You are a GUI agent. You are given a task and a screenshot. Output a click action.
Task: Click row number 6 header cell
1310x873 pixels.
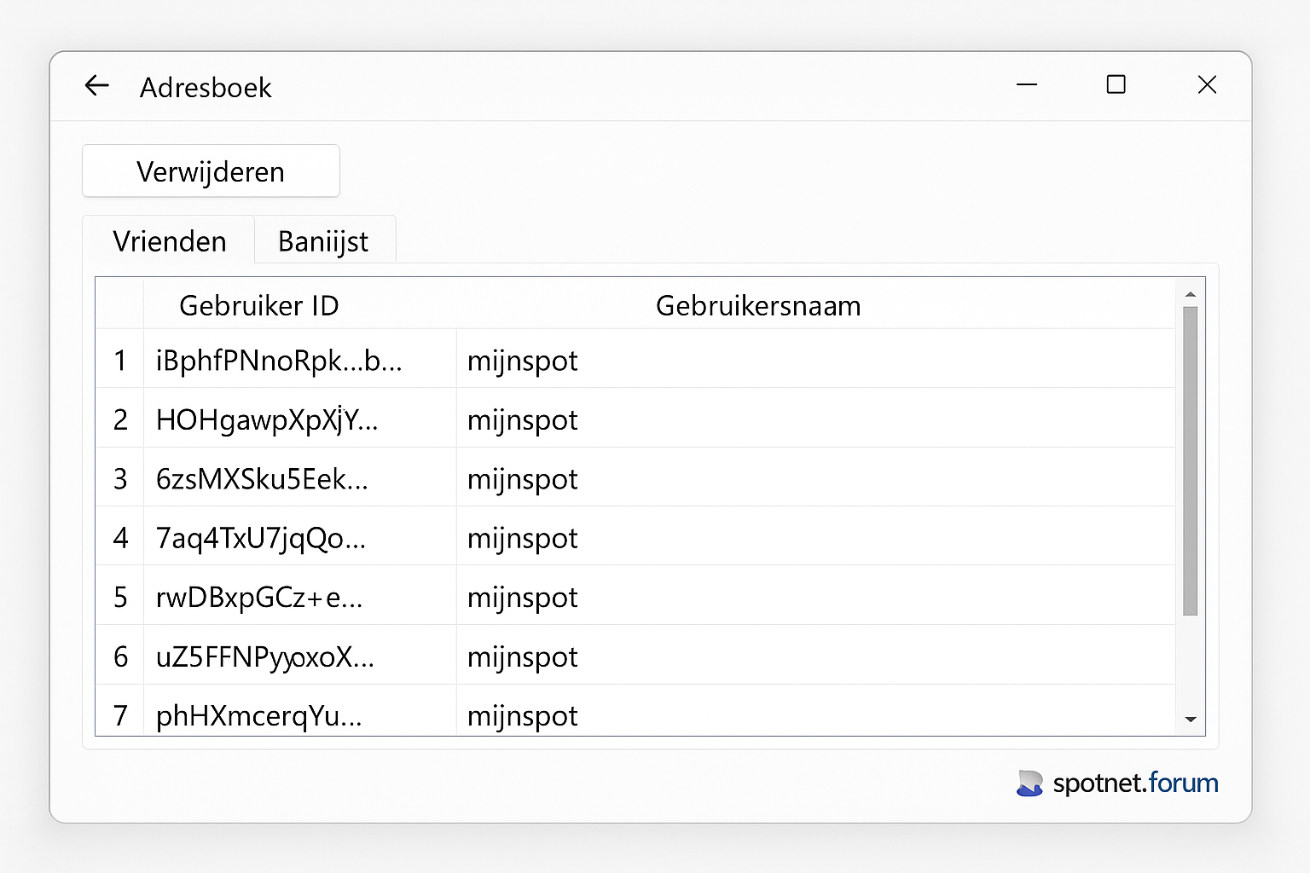(x=120, y=656)
